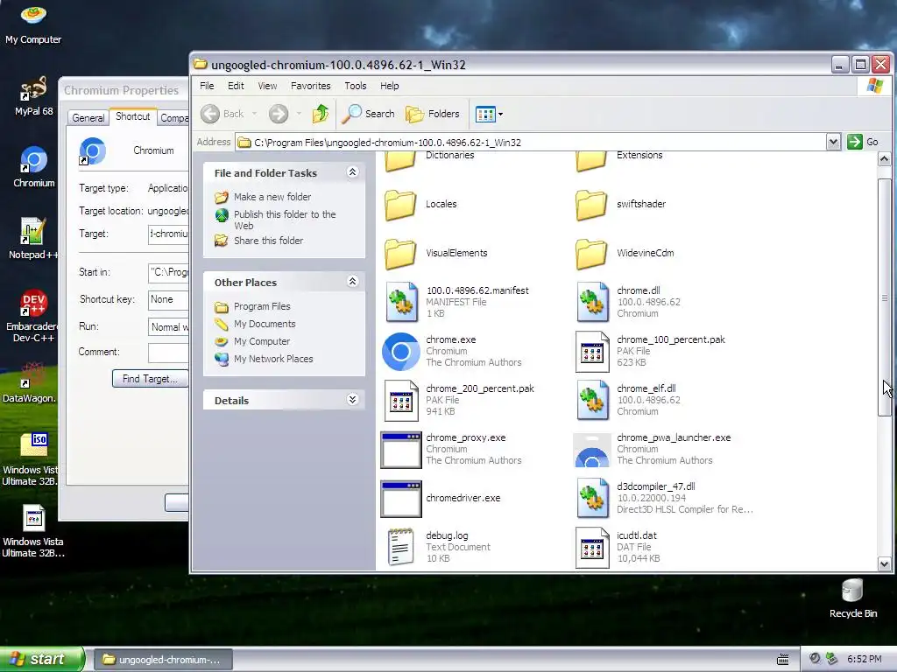Viewport: 897px width, 672px height.
Task: Open the Forward button history dropdown
Action: coord(299,114)
